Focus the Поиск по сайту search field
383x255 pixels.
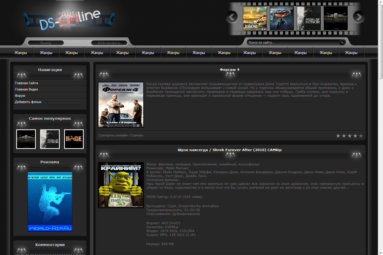click(x=293, y=42)
